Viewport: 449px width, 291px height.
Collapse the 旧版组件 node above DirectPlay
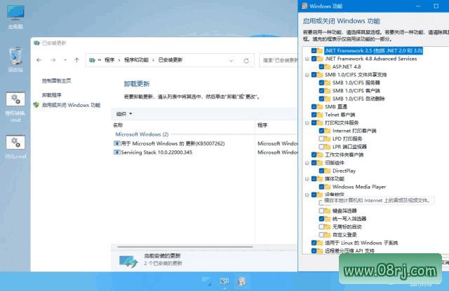click(307, 163)
